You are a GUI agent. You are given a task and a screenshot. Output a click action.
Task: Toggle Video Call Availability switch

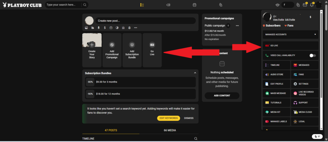coord(313,55)
